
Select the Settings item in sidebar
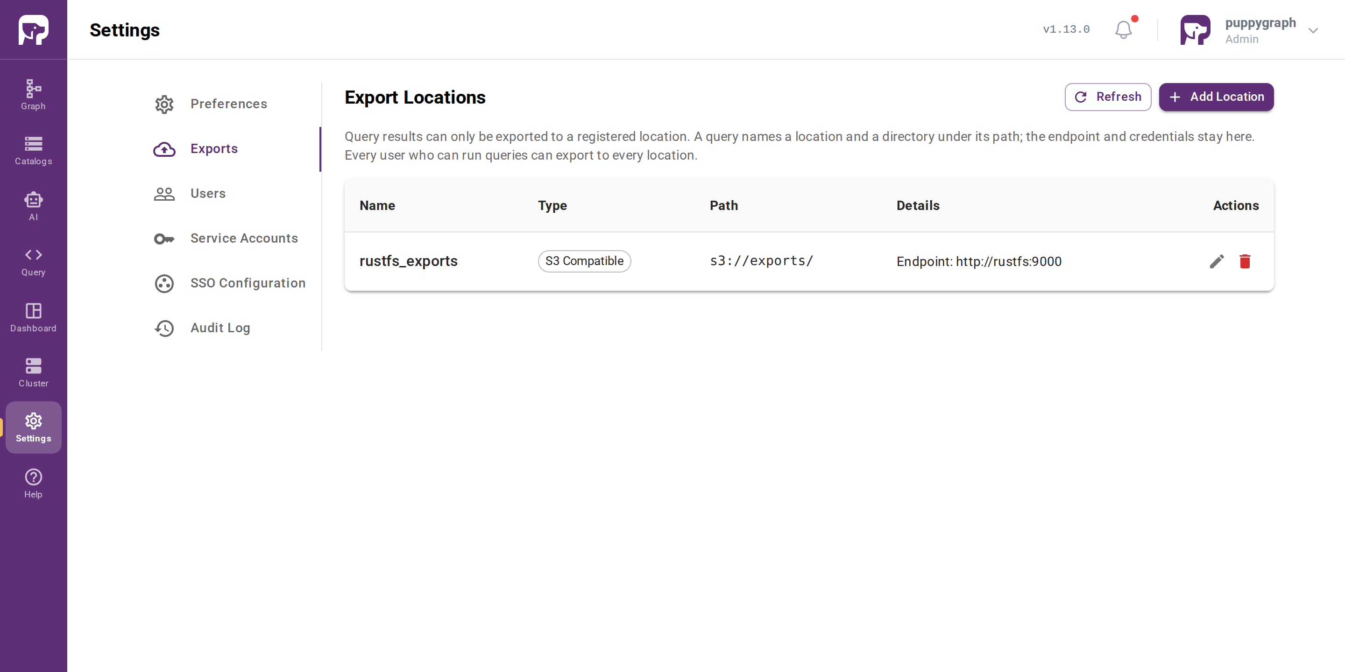coord(34,427)
